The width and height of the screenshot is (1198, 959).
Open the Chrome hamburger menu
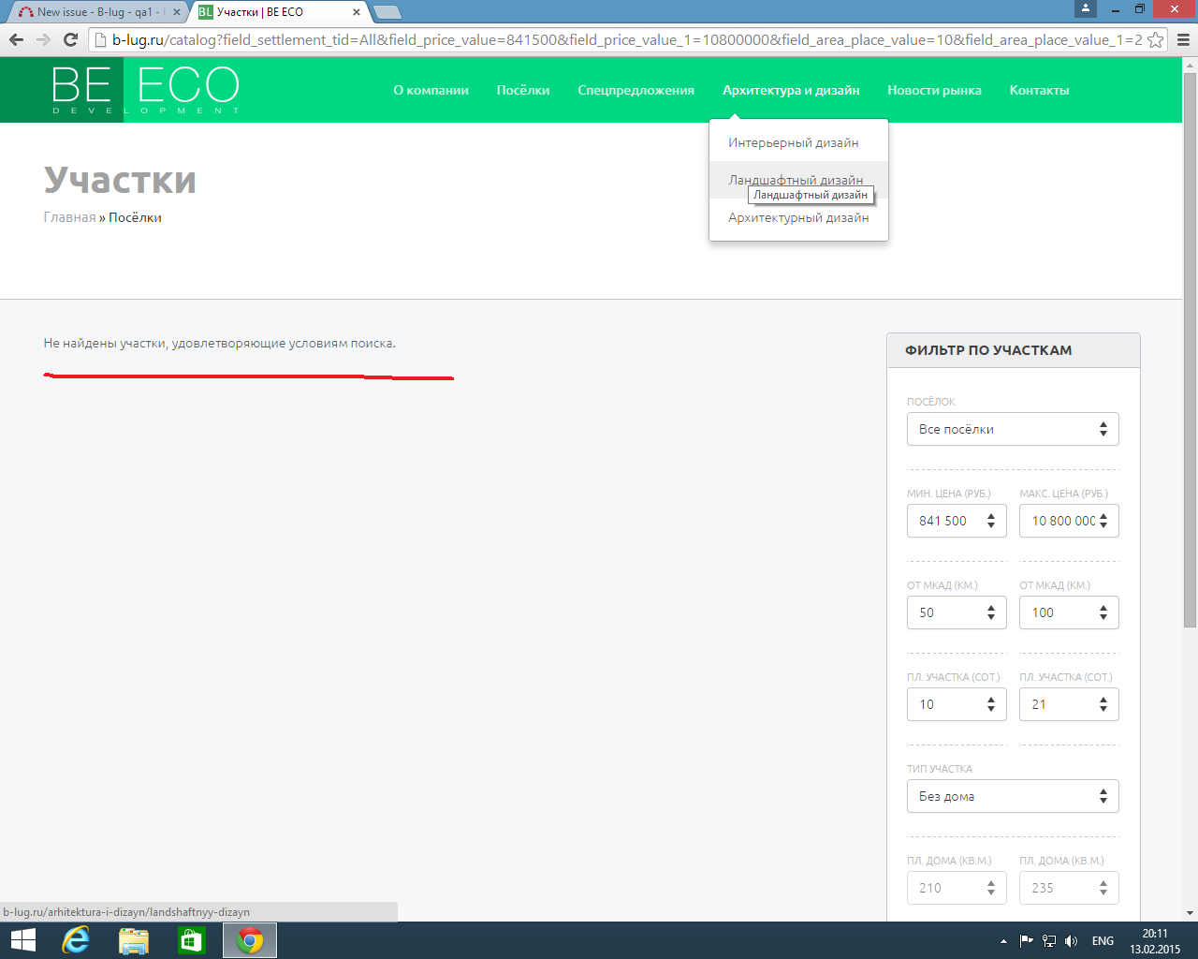1183,39
